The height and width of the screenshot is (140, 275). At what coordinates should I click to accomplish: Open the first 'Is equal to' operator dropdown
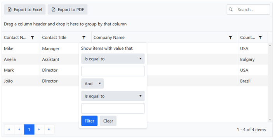[113, 59]
